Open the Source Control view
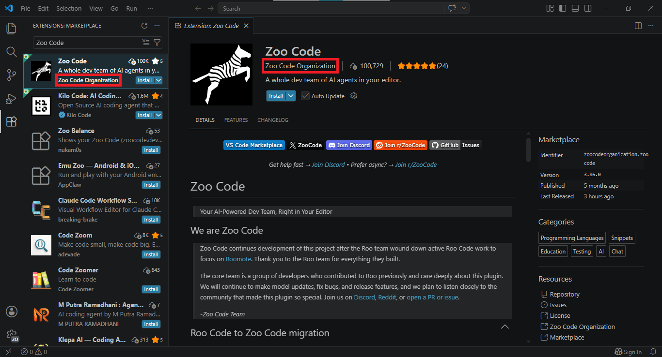 pyautogui.click(x=11, y=74)
